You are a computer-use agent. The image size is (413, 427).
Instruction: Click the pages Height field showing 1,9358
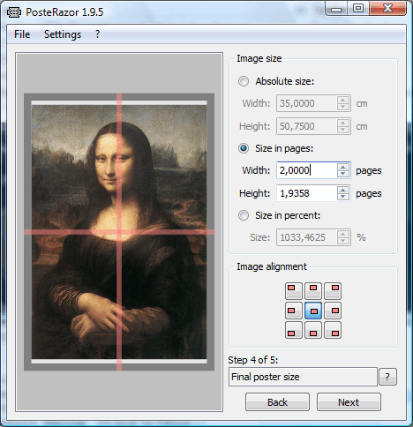click(x=307, y=193)
